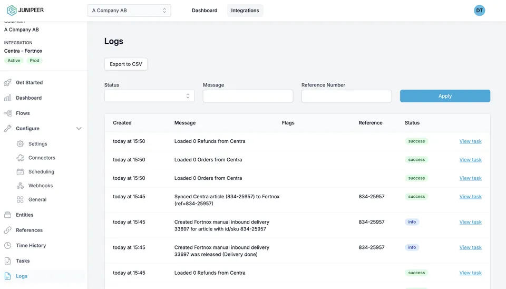Focus the Reference Number input field
Screen dimensions: 506x289
coord(347,96)
